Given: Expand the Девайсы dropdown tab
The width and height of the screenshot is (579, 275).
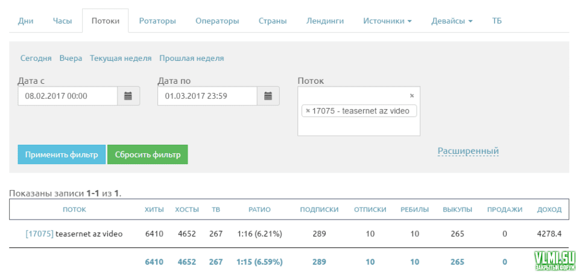Looking at the screenshot, I should point(452,21).
